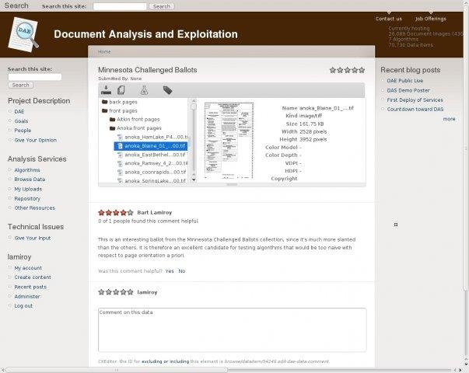The height and width of the screenshot is (373, 469).
Task: Click the file icon beside anoka_EastBethel
Action: (x=120, y=155)
